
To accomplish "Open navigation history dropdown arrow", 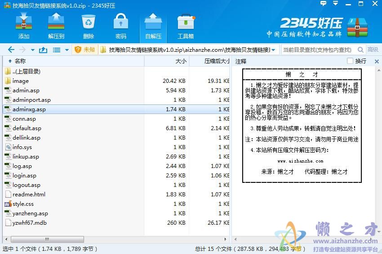I will point(33,50).
